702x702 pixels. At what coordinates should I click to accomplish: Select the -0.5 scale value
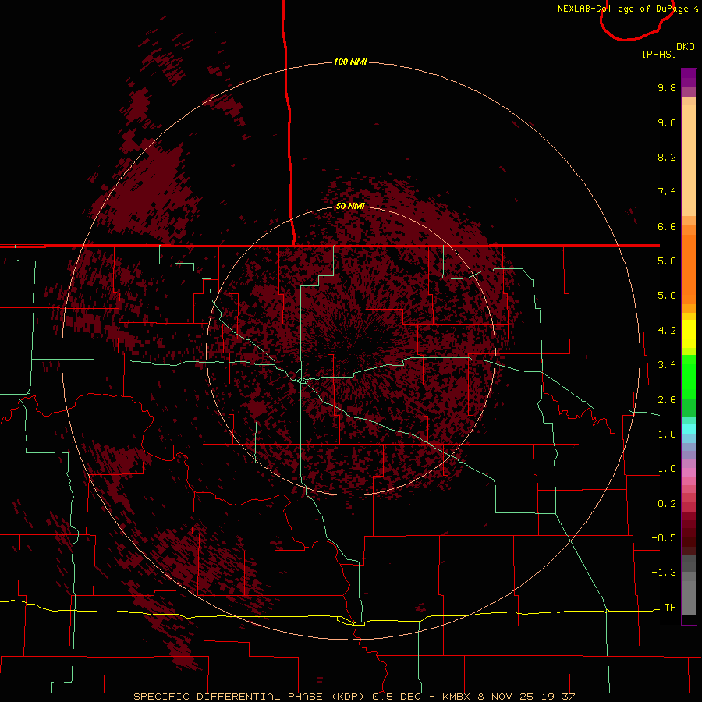point(664,538)
